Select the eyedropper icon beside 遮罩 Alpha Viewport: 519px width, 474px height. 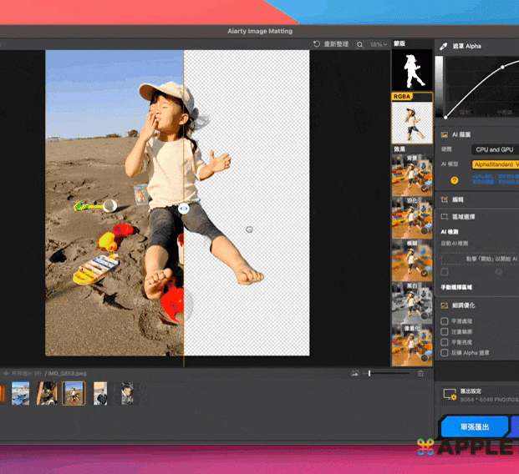tap(444, 47)
